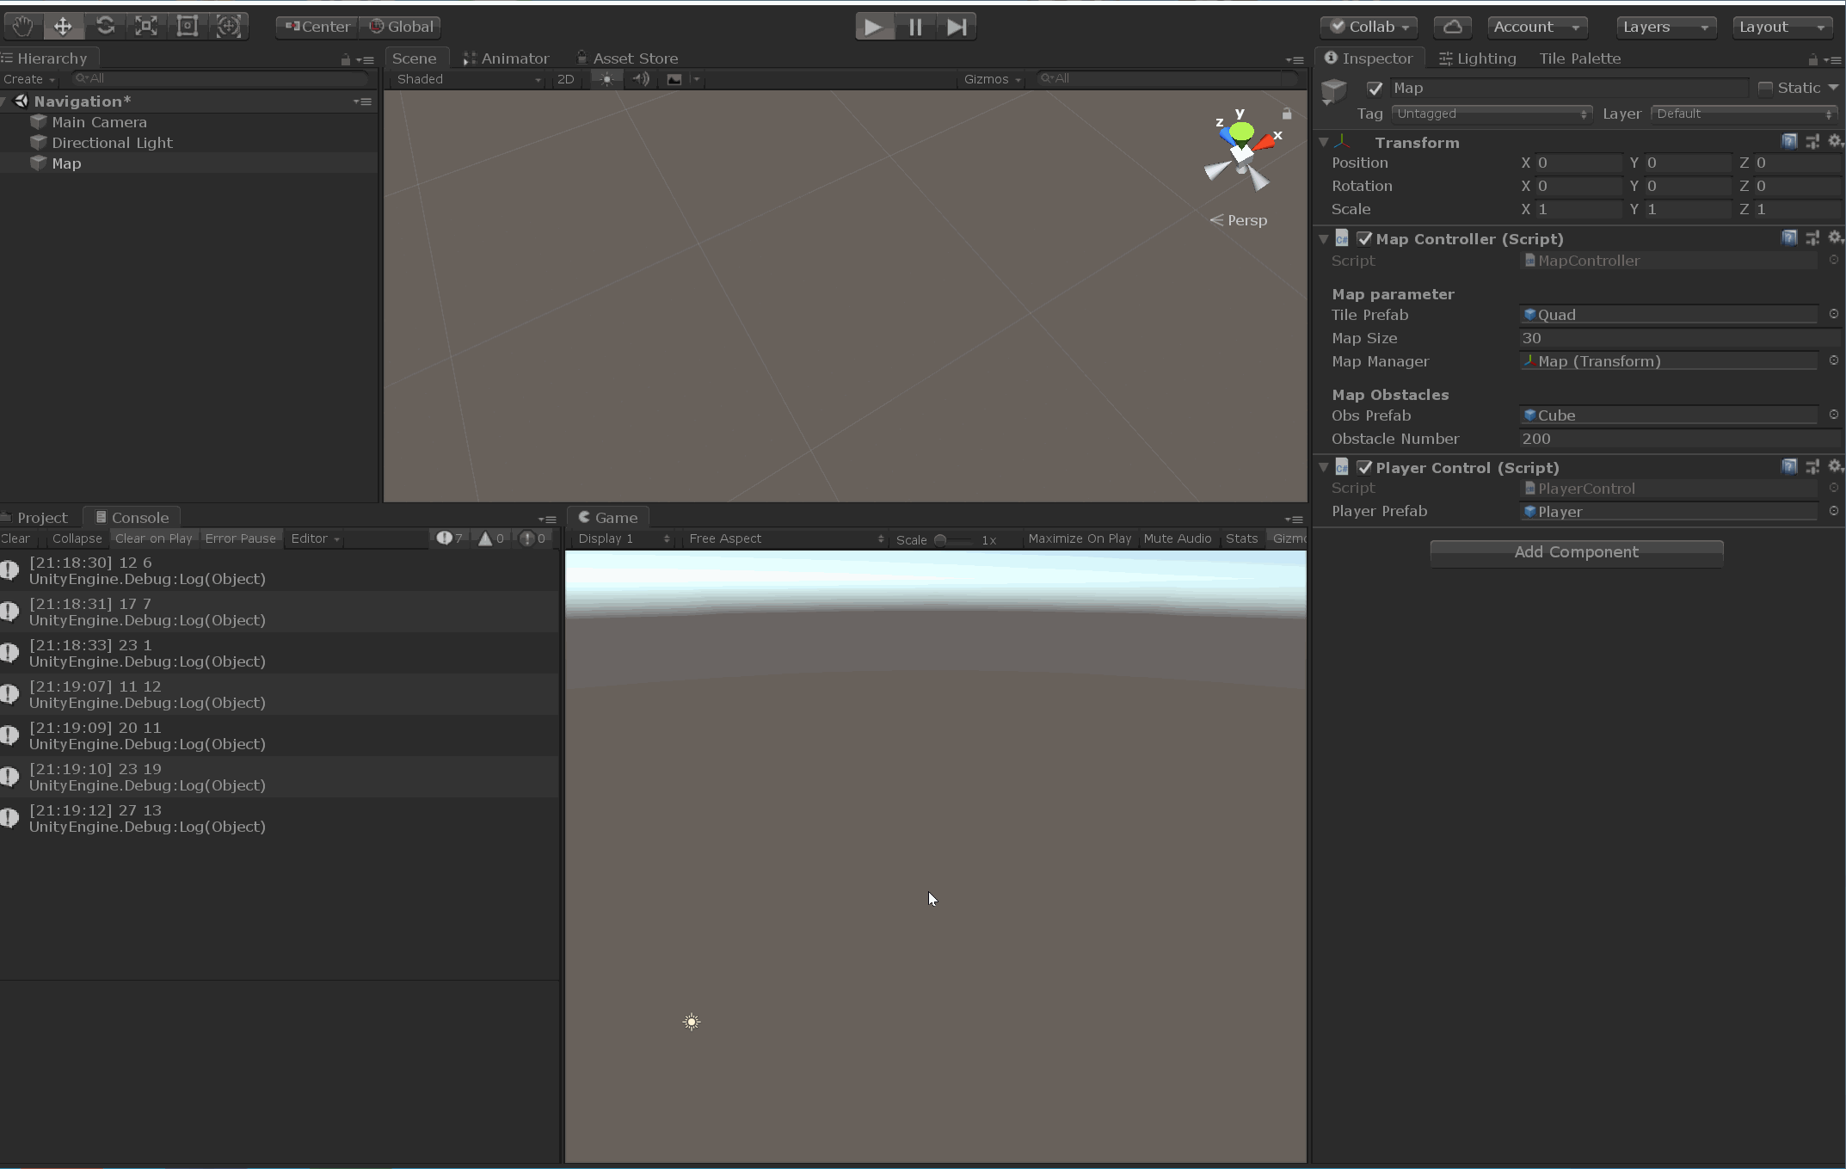The width and height of the screenshot is (1846, 1169).
Task: Open the Shaded draw mode dropdown
Action: pyautogui.click(x=469, y=79)
